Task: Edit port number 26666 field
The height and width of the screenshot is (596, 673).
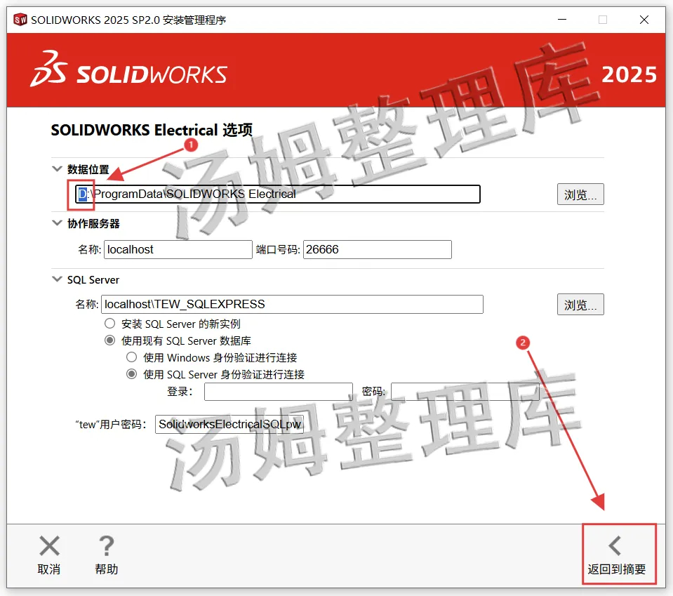Action: pyautogui.click(x=378, y=249)
